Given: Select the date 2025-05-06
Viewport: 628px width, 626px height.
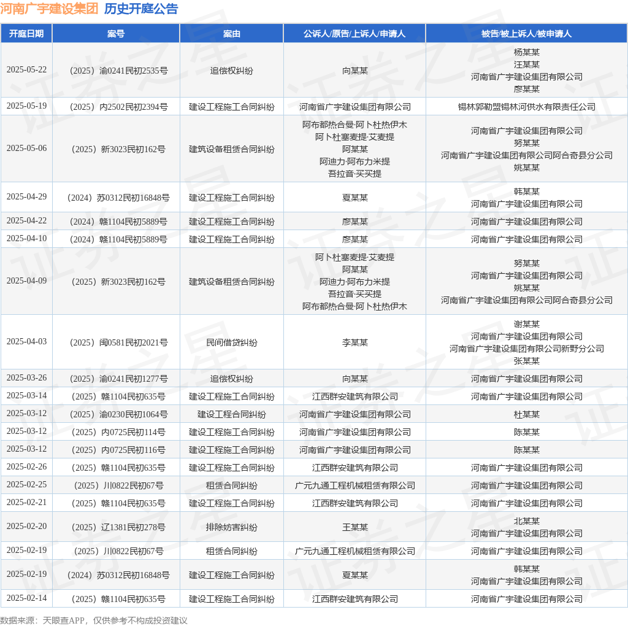Looking at the screenshot, I should pos(26,149).
